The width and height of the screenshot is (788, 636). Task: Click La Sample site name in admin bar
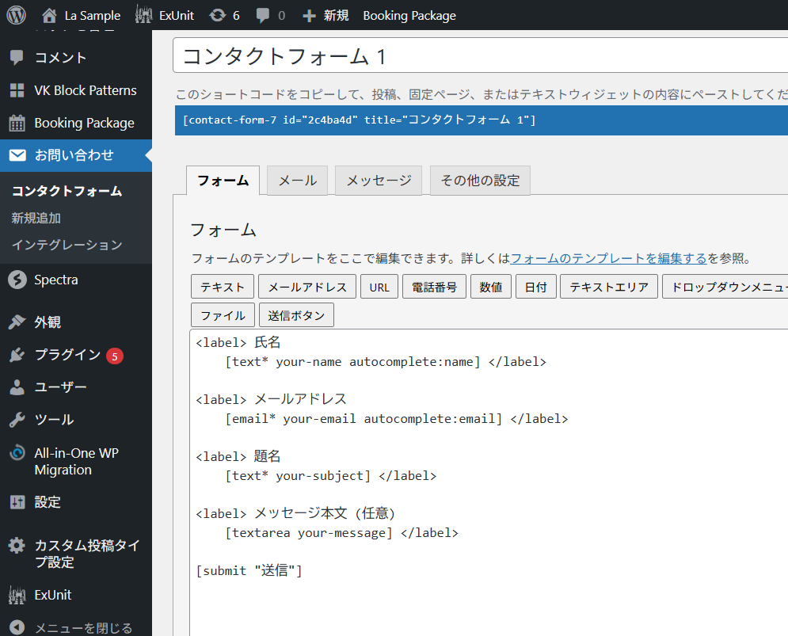pos(93,16)
